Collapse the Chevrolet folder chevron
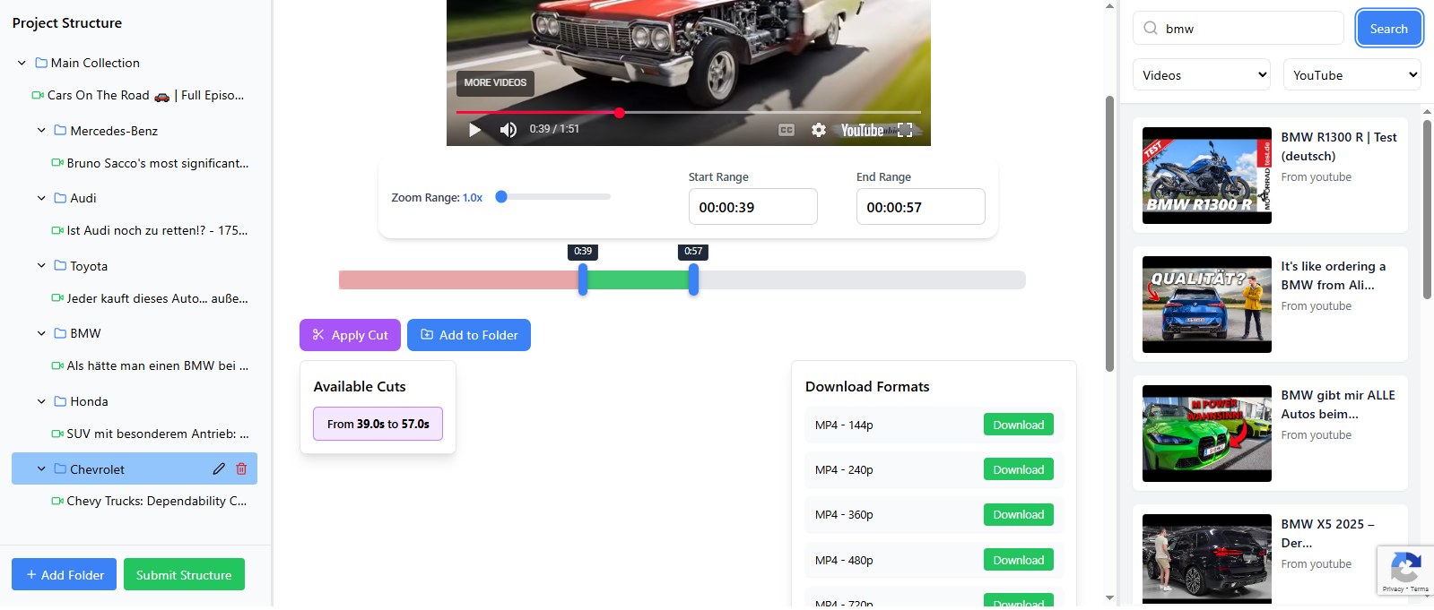 (x=41, y=468)
